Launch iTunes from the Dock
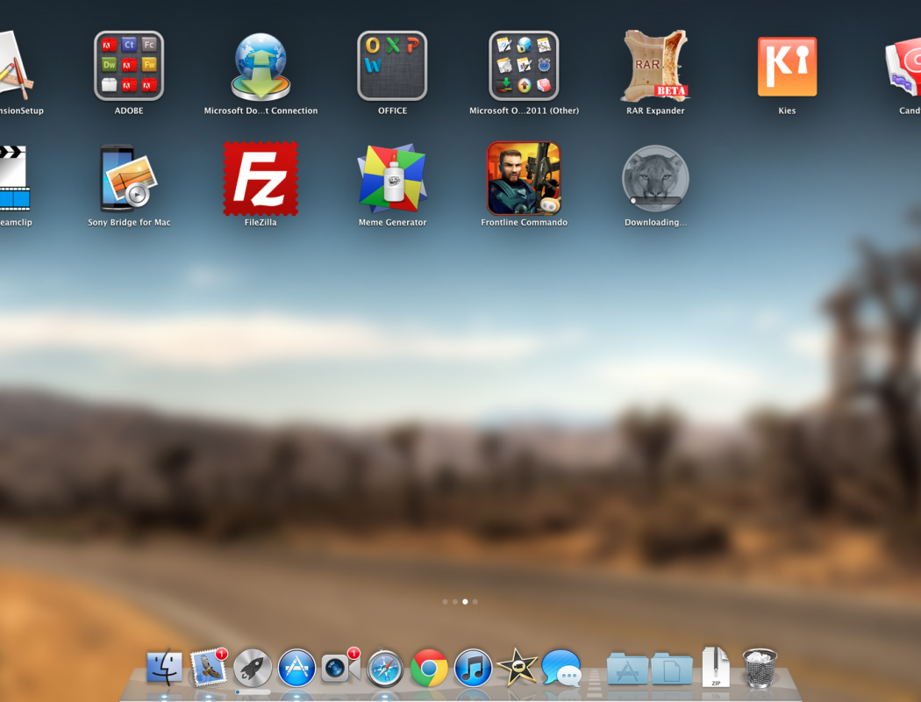The height and width of the screenshot is (702, 921). click(x=473, y=669)
